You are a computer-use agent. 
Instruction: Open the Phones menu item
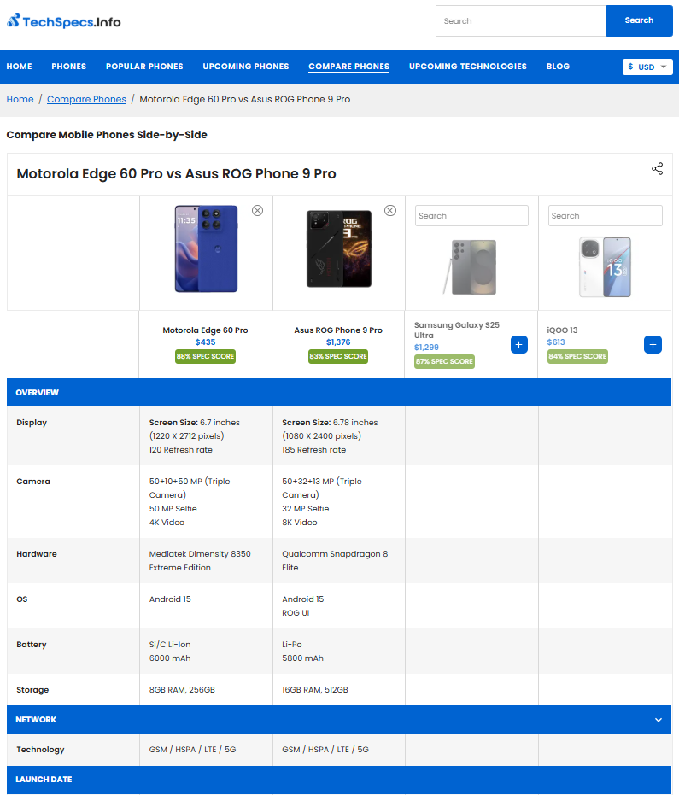(x=69, y=67)
